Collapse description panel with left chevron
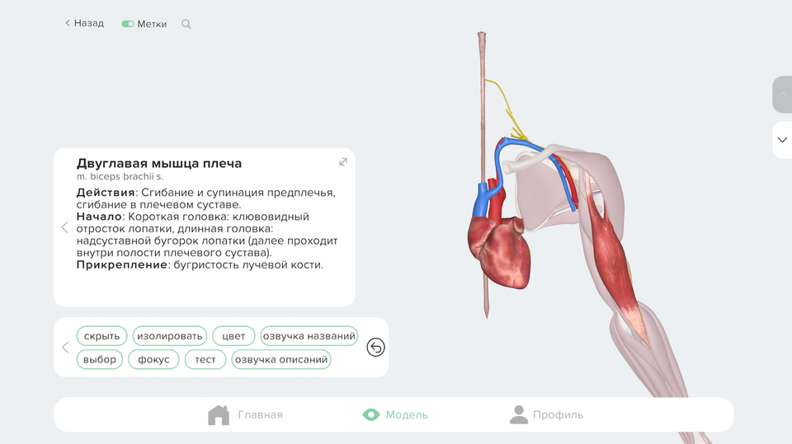This screenshot has width=792, height=444. (65, 227)
